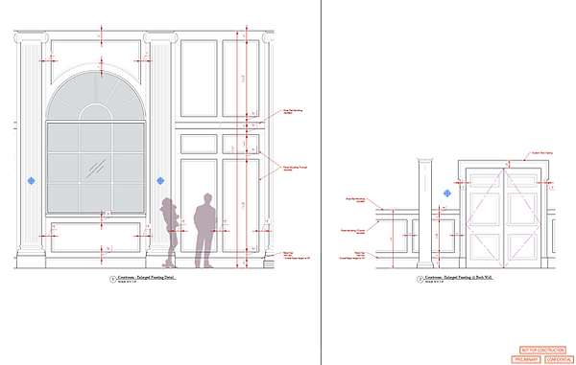Select the magenta door swing diamond

(x=504, y=218)
